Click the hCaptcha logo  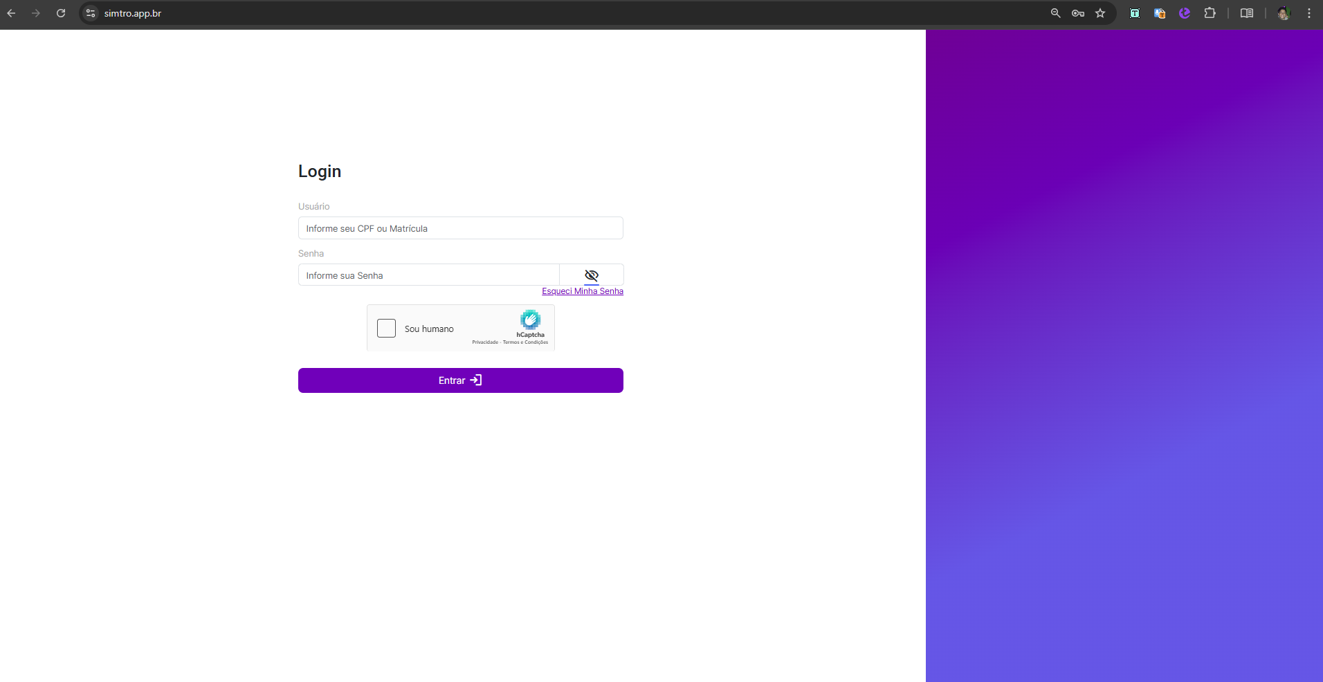[x=530, y=320]
